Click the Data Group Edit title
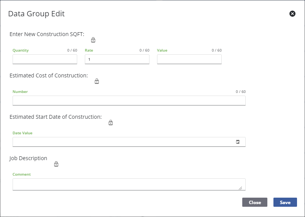305x217 pixels. 37,14
